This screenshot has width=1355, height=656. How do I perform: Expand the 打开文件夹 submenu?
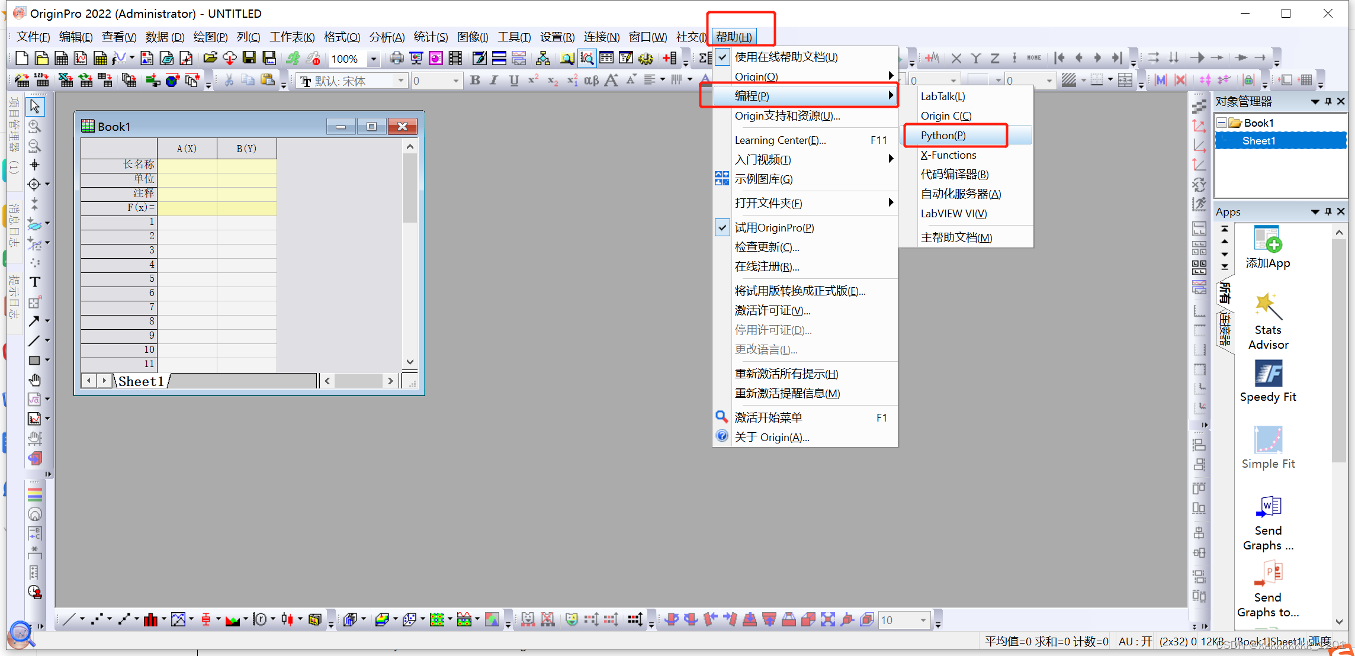(x=806, y=203)
